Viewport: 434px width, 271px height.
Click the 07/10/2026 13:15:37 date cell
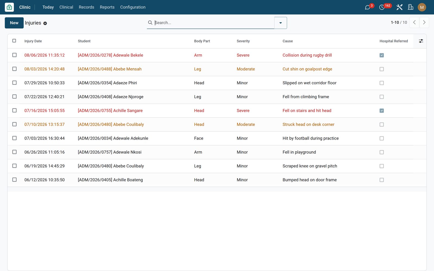[44, 124]
